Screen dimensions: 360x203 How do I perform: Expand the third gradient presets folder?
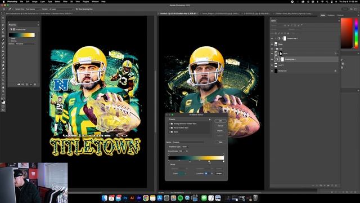[169, 132]
